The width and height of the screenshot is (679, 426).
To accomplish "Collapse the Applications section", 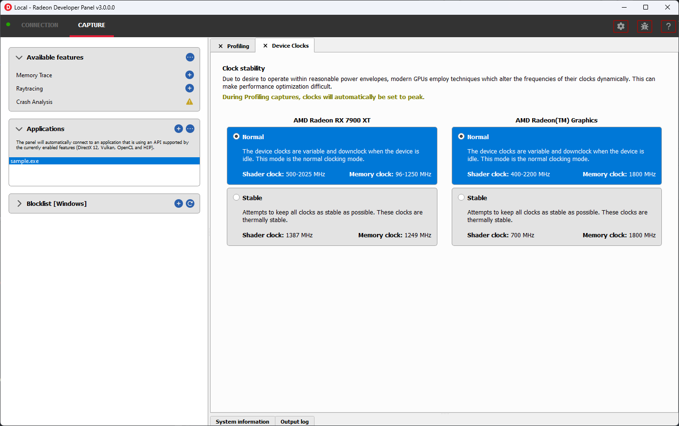I will click(x=19, y=129).
